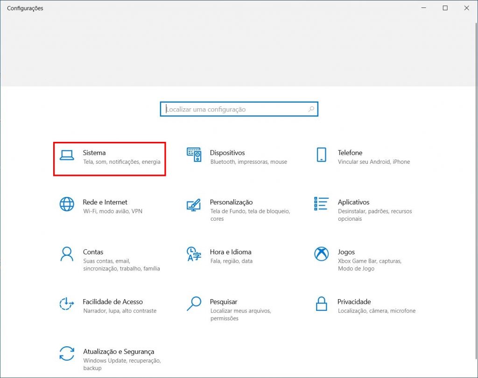This screenshot has height=378, width=478.
Task: Select the Contas category title
Action: click(x=93, y=252)
